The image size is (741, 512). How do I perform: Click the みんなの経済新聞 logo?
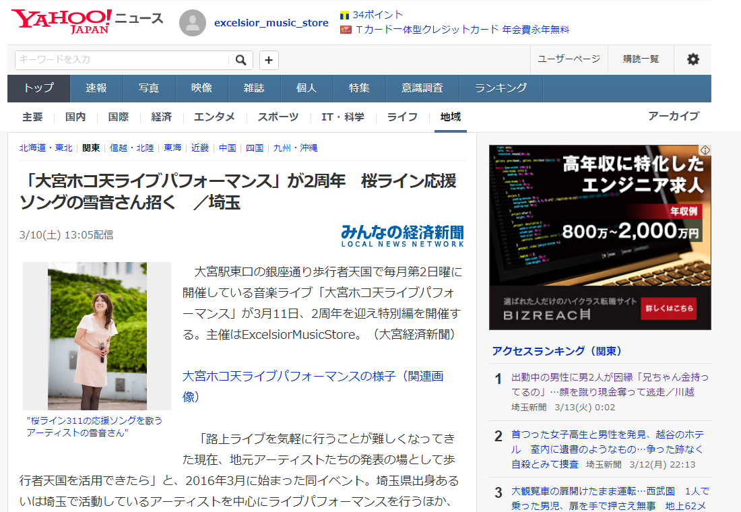[403, 235]
